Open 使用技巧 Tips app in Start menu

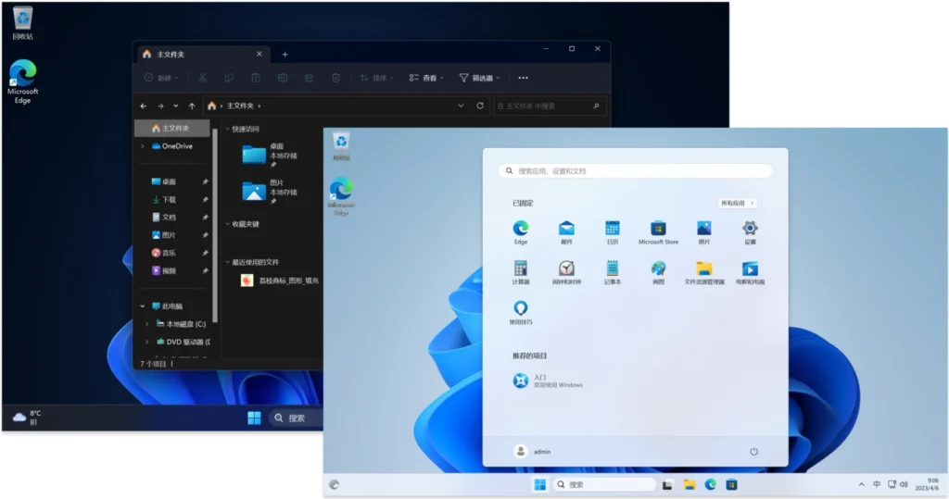tap(521, 313)
